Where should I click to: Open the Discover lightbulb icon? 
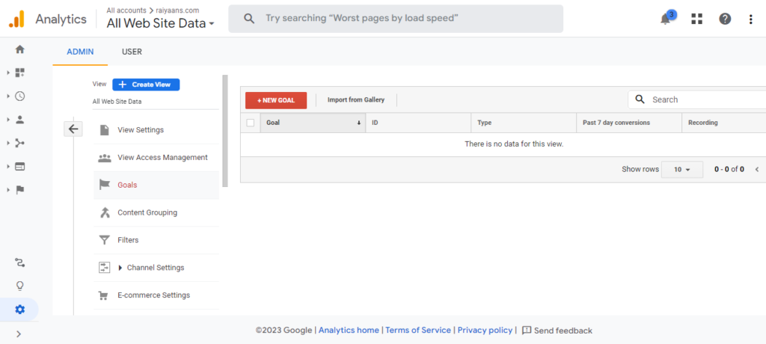(19, 286)
